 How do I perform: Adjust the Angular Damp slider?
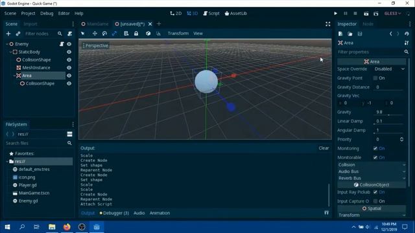click(x=388, y=133)
